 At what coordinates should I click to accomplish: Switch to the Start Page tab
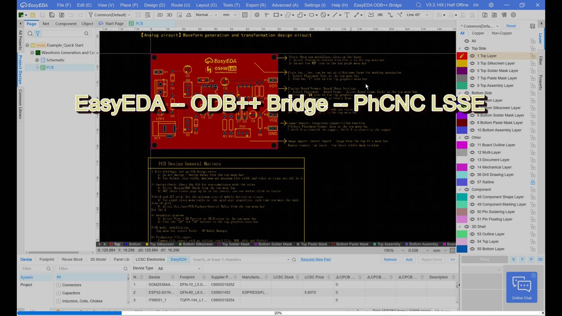[x=111, y=24]
